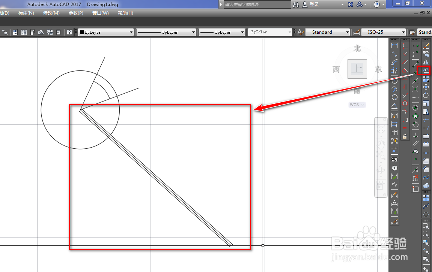
Task: Select the Continue dimension tool
Action: pyautogui.click(x=394, y=133)
